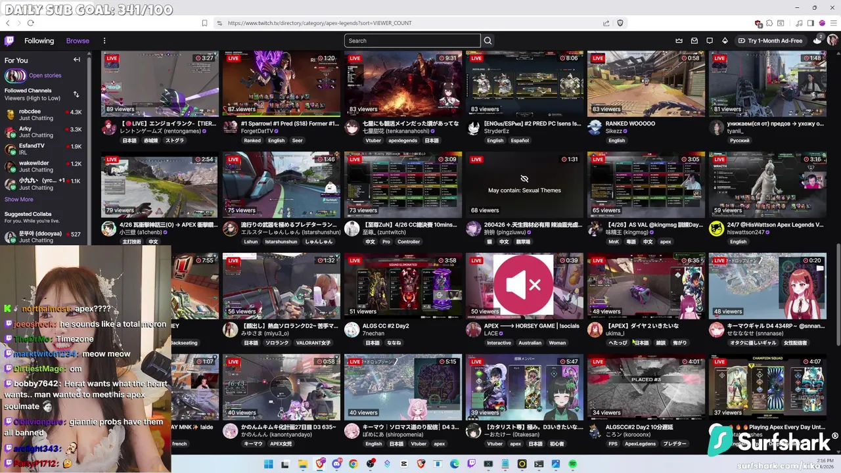Open the profile avatar menu
The image size is (841, 473).
tap(832, 40)
